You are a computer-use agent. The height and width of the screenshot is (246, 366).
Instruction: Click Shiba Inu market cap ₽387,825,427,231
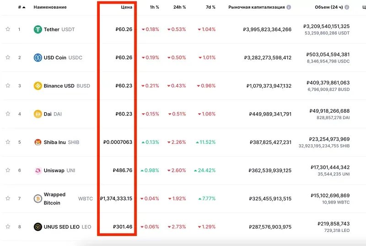[x=270, y=142]
